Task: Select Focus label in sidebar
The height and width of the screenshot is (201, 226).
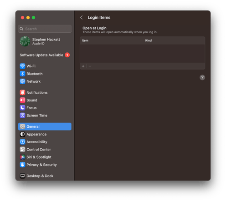Action: pos(31,108)
